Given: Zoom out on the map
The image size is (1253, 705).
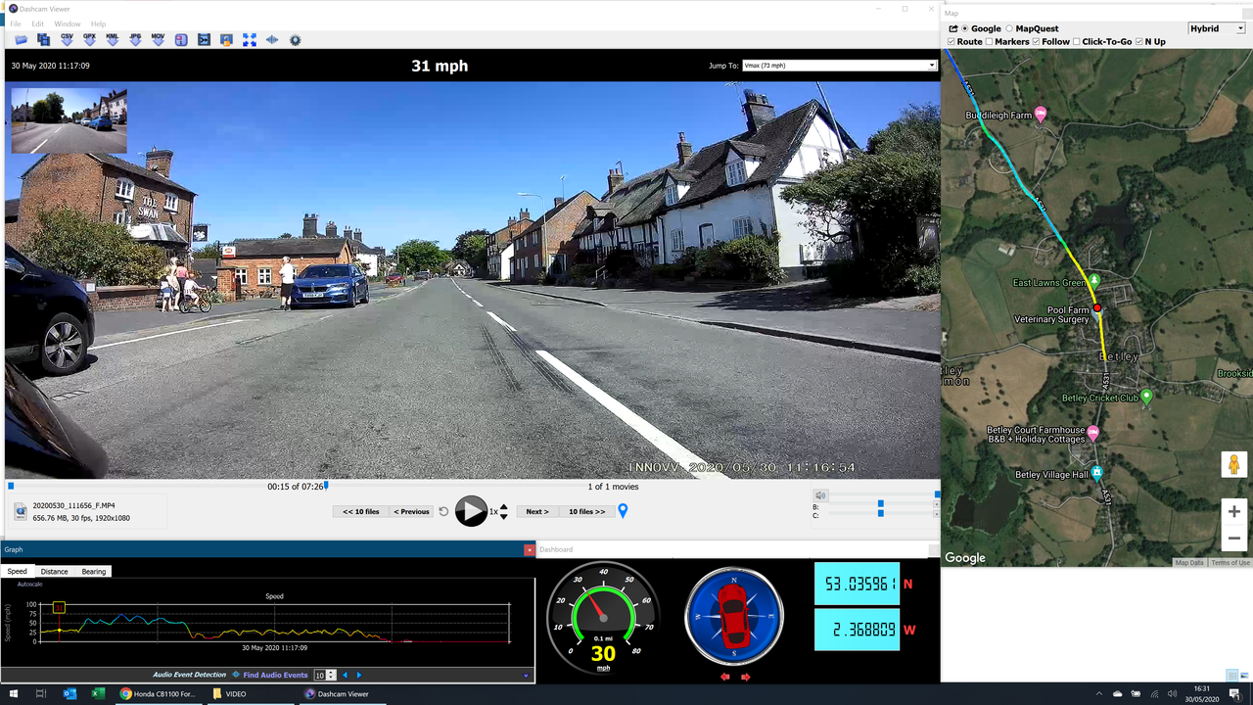Looking at the screenshot, I should tap(1233, 538).
